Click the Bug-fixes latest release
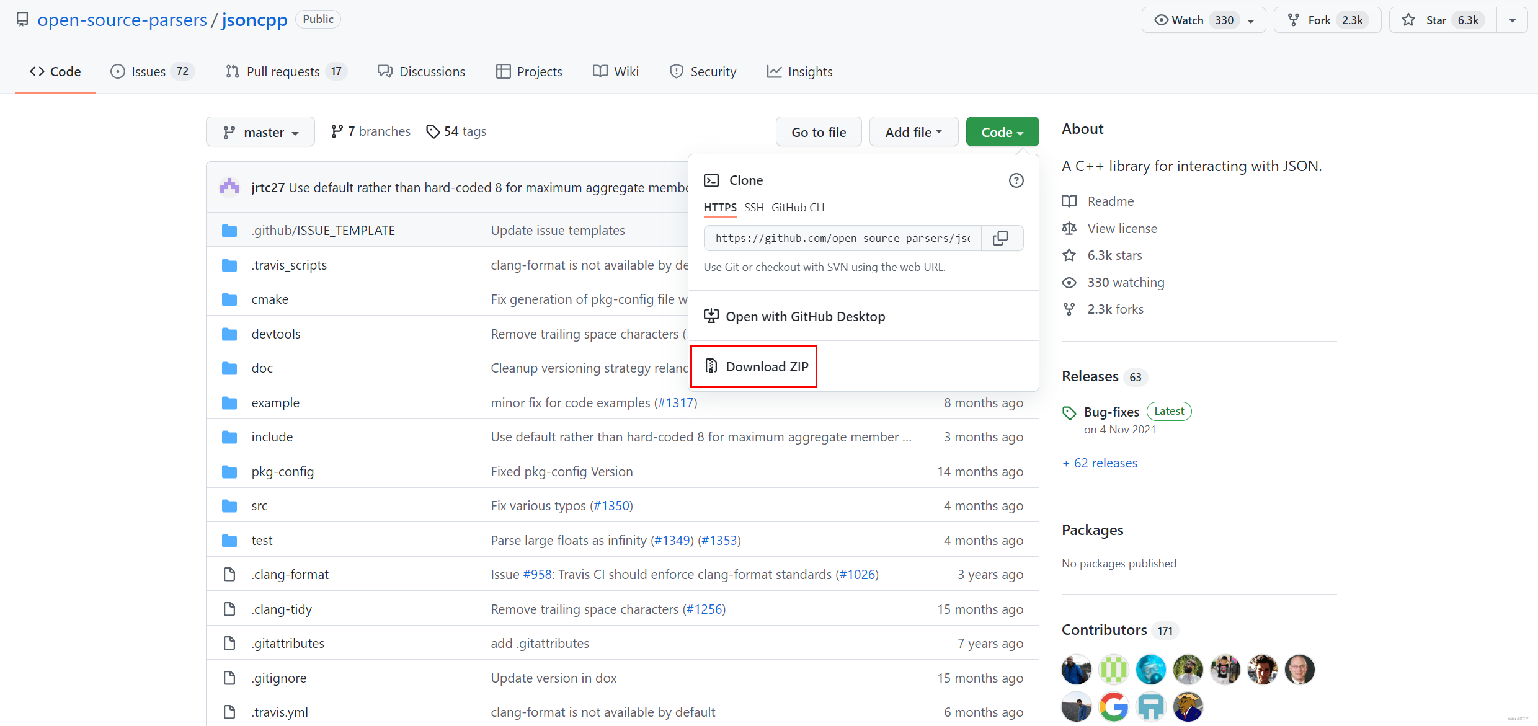The width and height of the screenshot is (1538, 726). click(1111, 412)
